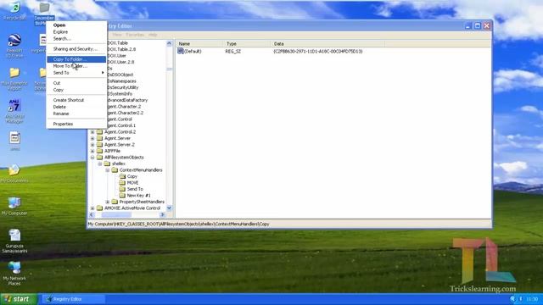Expand the AIFFFile key
The height and width of the screenshot is (305, 543).
coord(92,151)
